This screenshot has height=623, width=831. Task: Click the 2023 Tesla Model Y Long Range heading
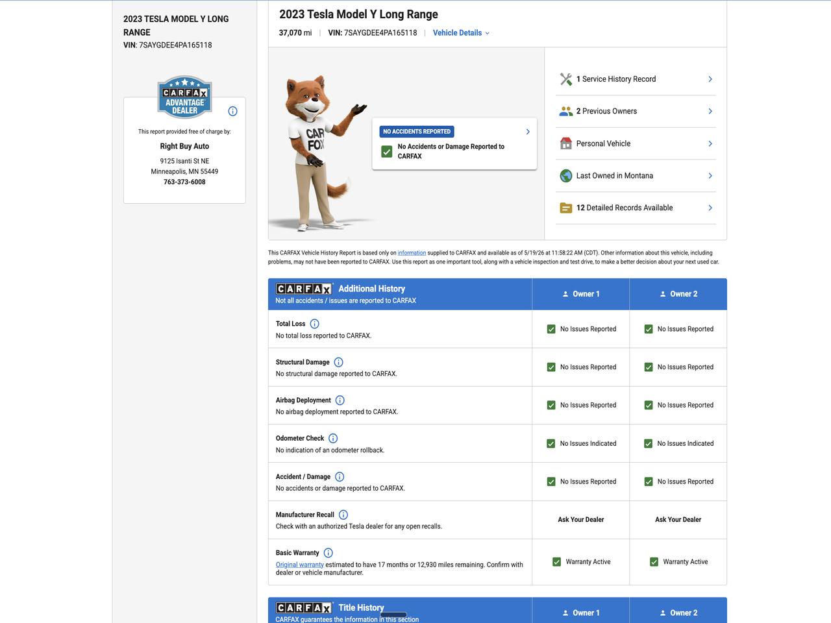[x=358, y=14]
